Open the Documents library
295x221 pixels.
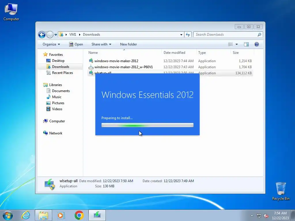[x=61, y=91]
